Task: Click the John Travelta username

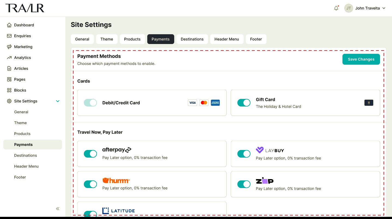Action: coord(367,8)
